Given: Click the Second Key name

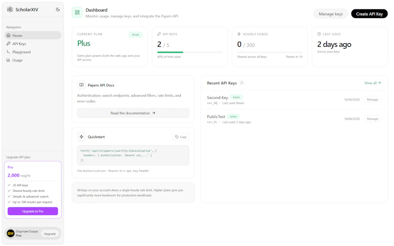Looking at the screenshot, I should tap(217, 97).
